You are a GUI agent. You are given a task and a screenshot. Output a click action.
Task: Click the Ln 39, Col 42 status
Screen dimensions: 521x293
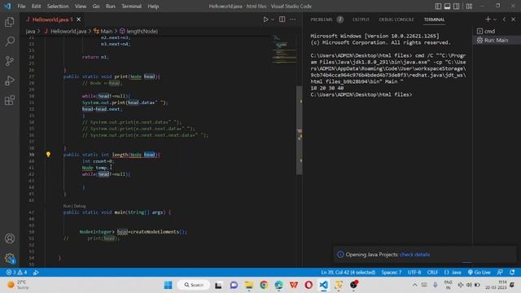348,273
